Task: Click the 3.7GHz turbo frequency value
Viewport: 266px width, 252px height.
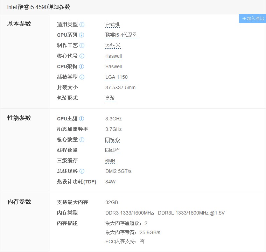Action: point(113,129)
